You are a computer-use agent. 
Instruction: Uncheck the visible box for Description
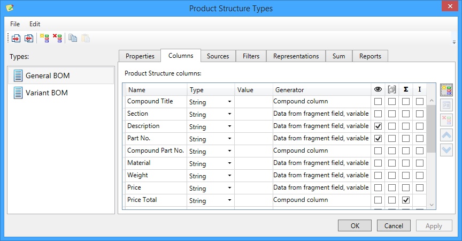pos(378,126)
